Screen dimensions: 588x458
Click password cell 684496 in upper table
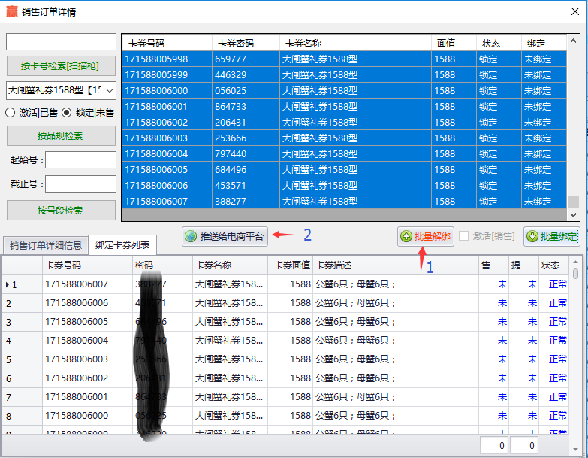[246, 170]
